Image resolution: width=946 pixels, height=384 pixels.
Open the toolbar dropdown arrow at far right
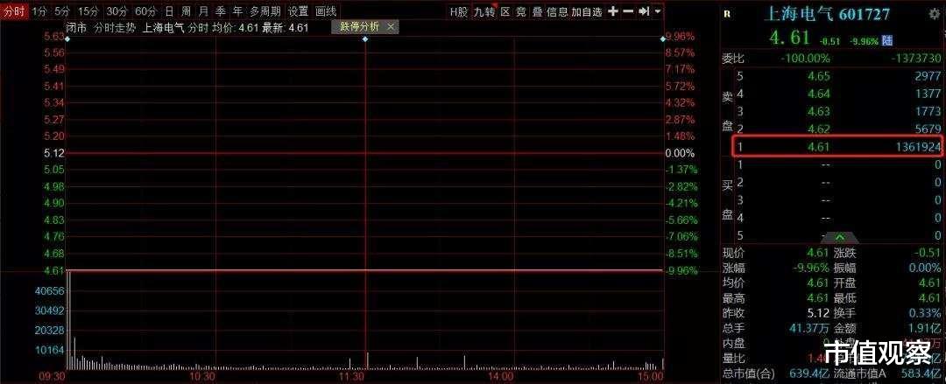click(x=658, y=11)
